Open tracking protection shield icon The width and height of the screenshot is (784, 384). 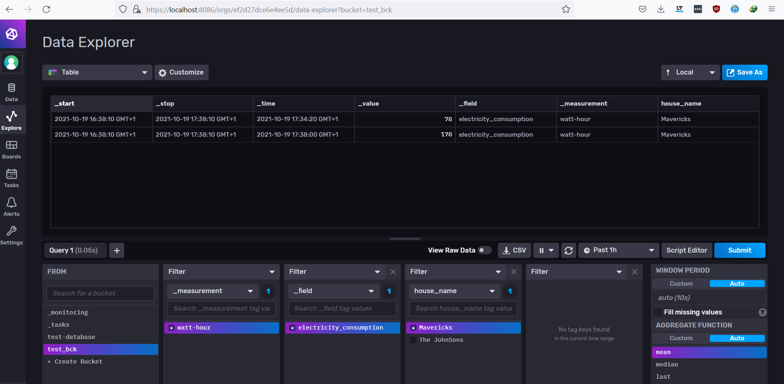click(123, 9)
